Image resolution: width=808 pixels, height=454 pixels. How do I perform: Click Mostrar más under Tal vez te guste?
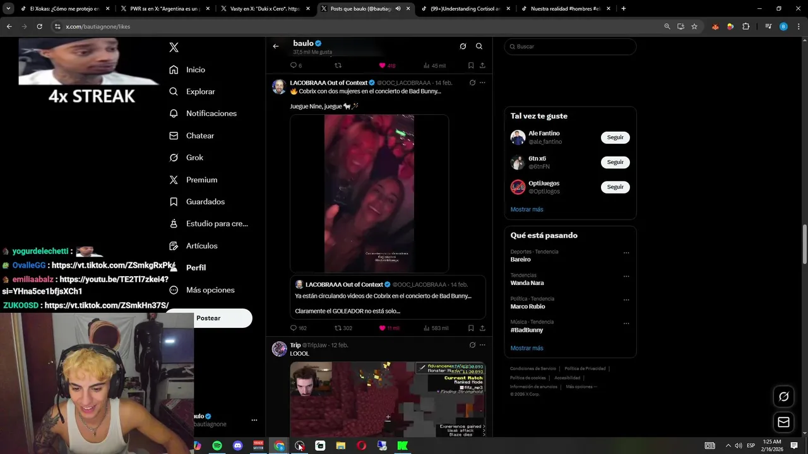[526, 209]
